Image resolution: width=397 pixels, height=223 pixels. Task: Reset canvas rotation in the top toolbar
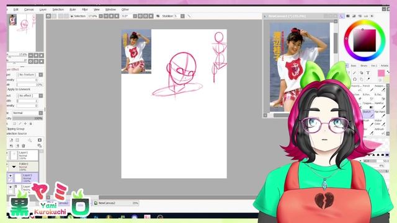(x=151, y=16)
